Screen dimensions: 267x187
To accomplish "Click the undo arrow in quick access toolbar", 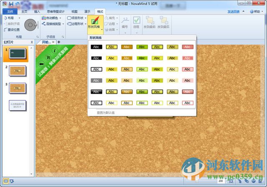I will (17, 4).
